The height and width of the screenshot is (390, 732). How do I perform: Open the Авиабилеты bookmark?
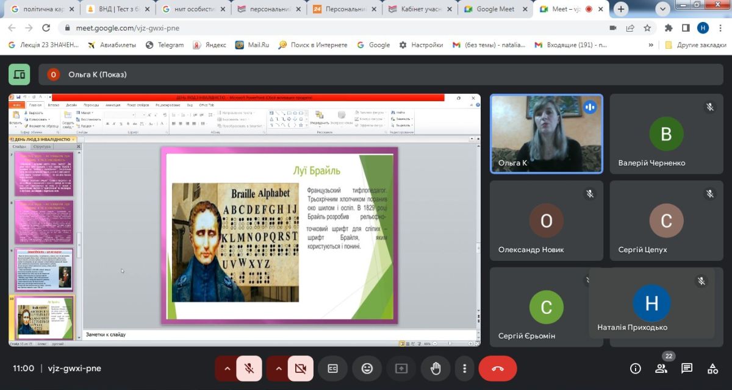click(x=110, y=44)
